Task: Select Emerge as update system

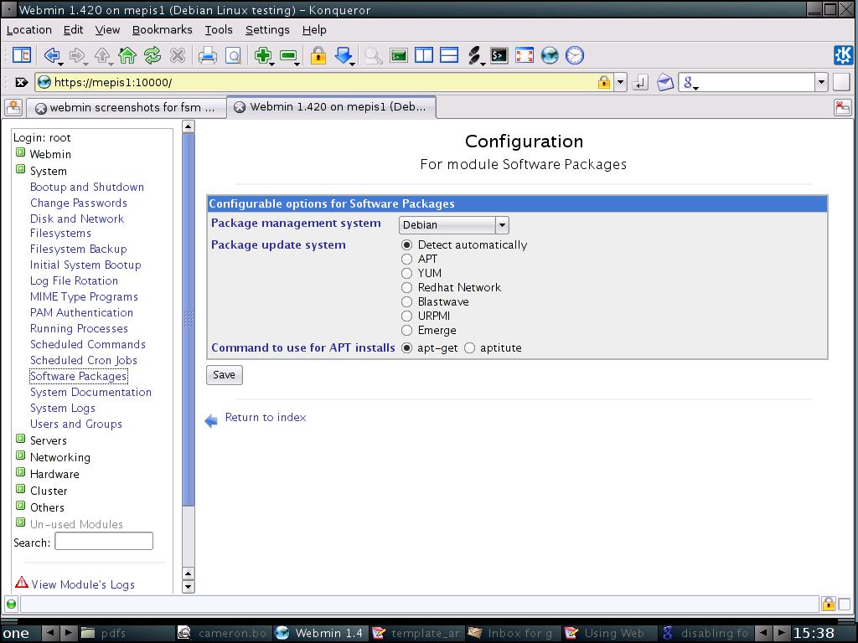Action: pos(406,330)
